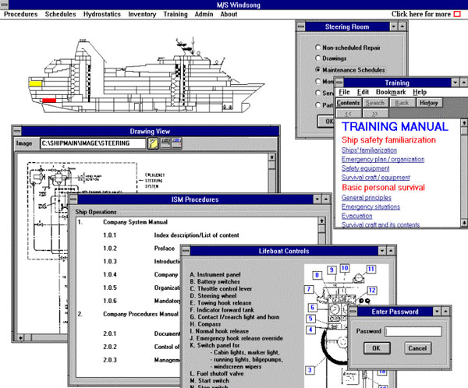Click the Contents button in Training help
468x388 pixels.
tap(349, 103)
